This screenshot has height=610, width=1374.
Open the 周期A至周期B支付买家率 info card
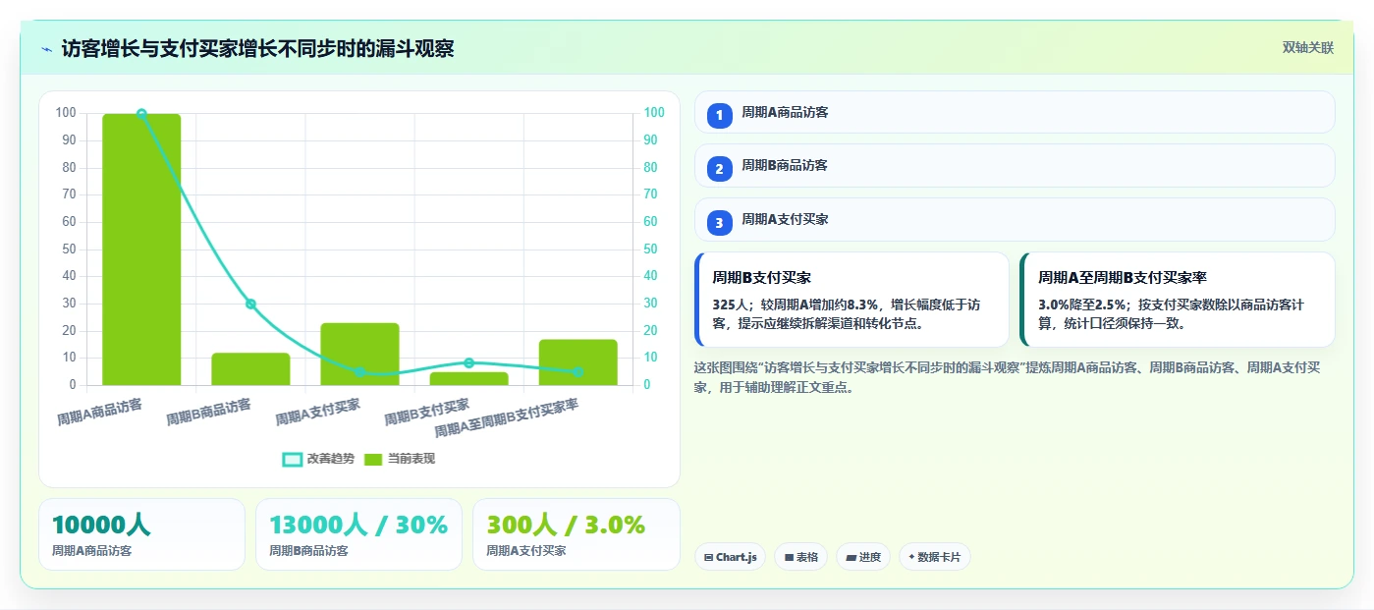click(x=1178, y=300)
